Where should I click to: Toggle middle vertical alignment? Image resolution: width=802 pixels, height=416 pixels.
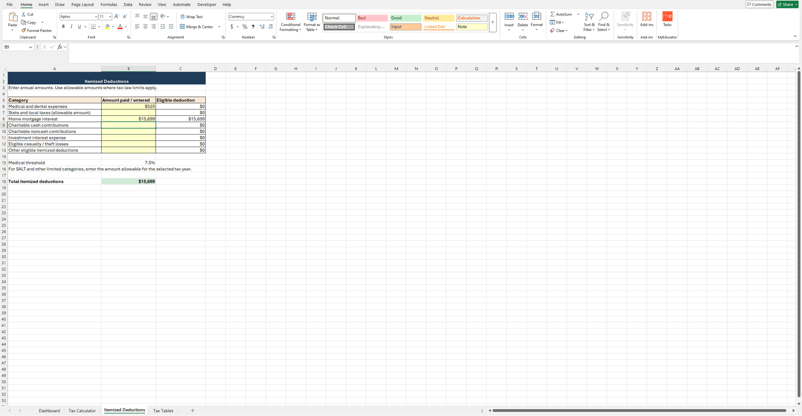click(x=145, y=17)
